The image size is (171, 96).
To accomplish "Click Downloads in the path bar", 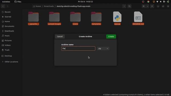I will click(49, 6).
